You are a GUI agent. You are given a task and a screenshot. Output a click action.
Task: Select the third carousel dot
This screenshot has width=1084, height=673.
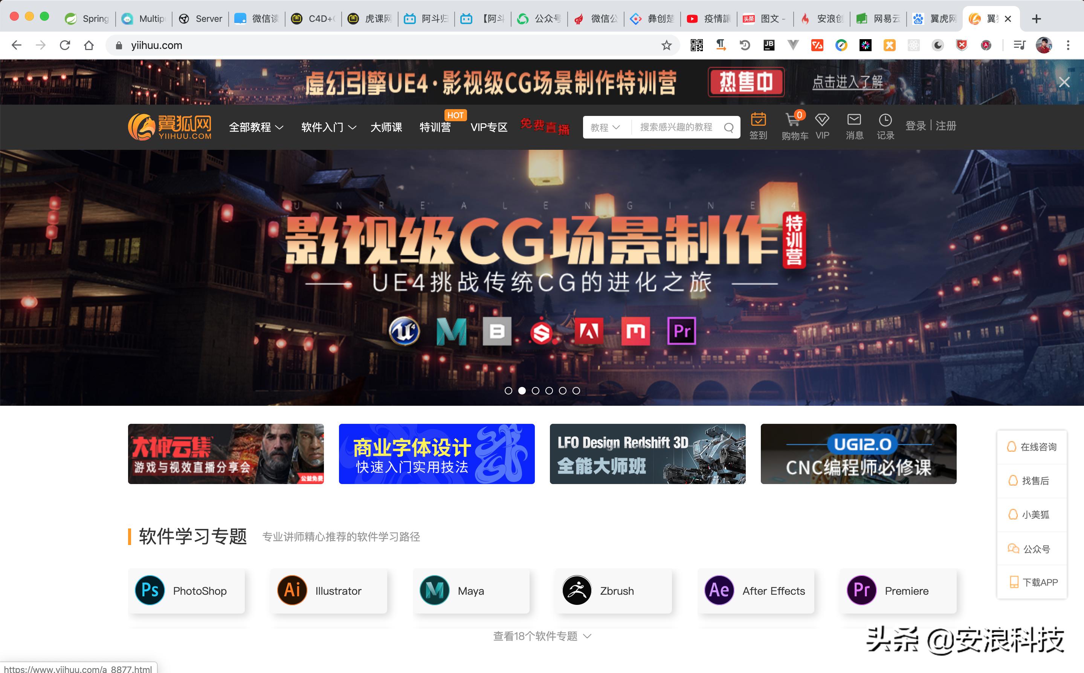535,391
